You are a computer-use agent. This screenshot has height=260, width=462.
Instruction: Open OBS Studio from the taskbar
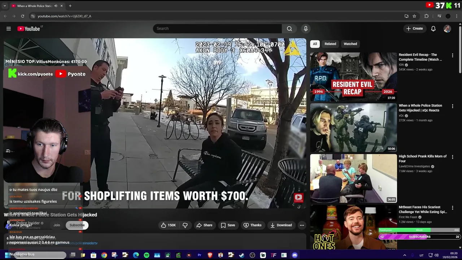coord(252,255)
